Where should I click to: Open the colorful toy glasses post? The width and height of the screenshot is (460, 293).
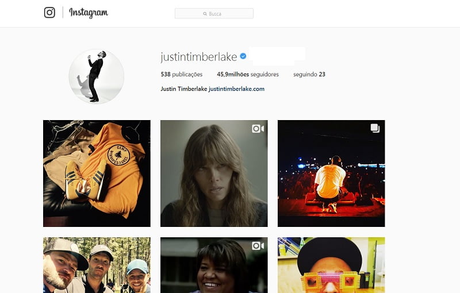(x=332, y=265)
